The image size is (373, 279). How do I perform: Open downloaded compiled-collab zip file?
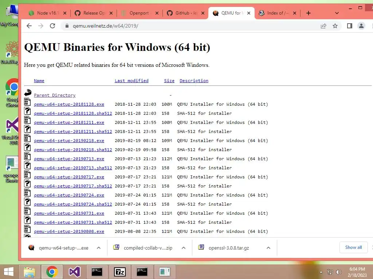143,248
